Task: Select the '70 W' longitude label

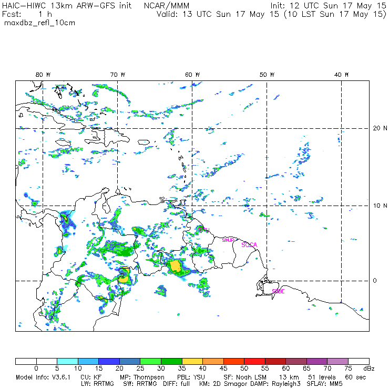Action: coord(118,75)
